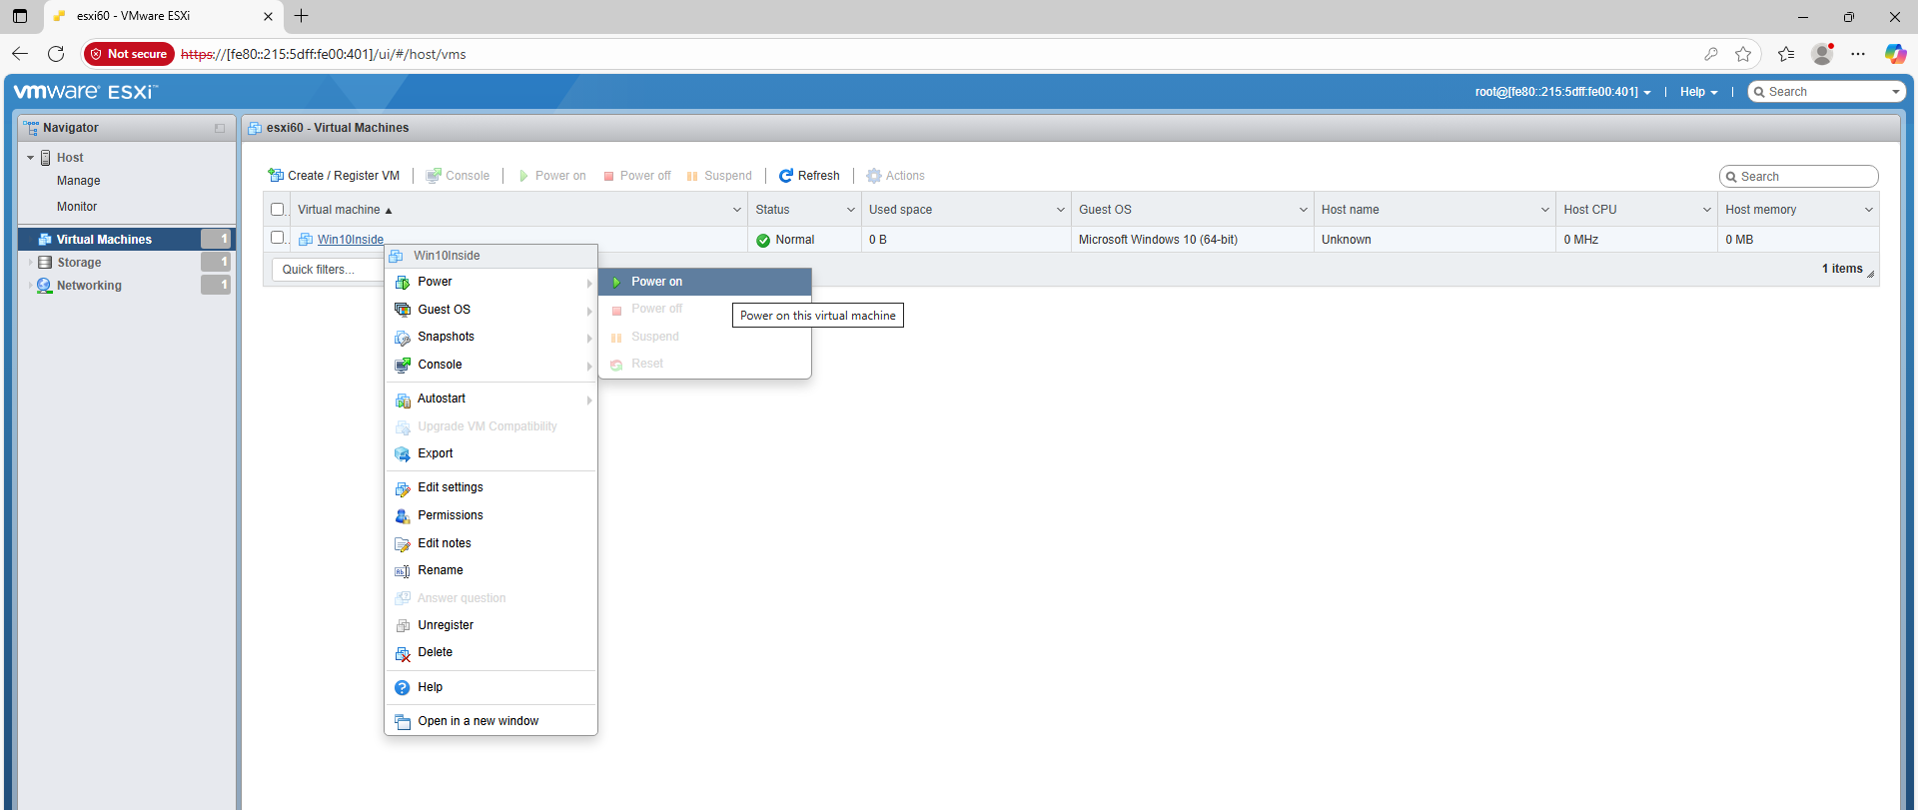This screenshot has height=810, width=1918.
Task: Click the Networking globe icon in Navigator
Action: click(x=45, y=286)
